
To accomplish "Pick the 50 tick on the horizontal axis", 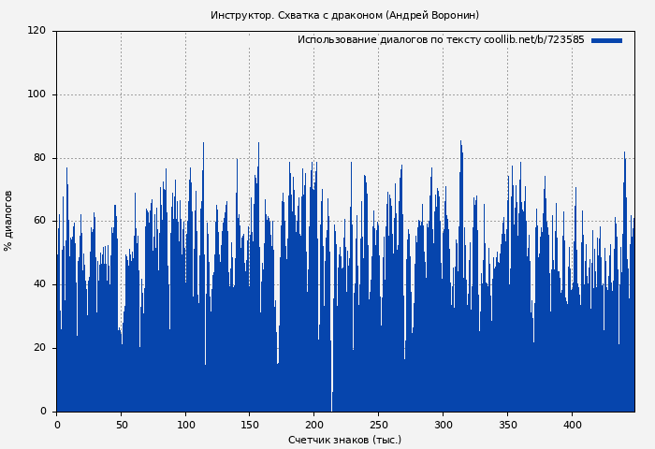I will [121, 425].
